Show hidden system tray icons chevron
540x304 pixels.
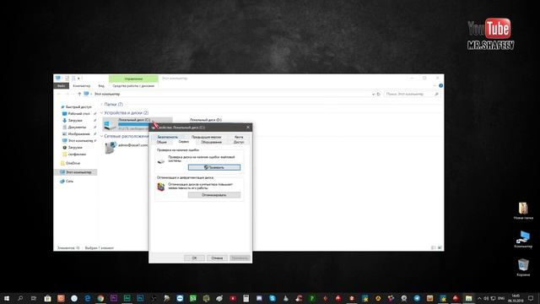480,298
